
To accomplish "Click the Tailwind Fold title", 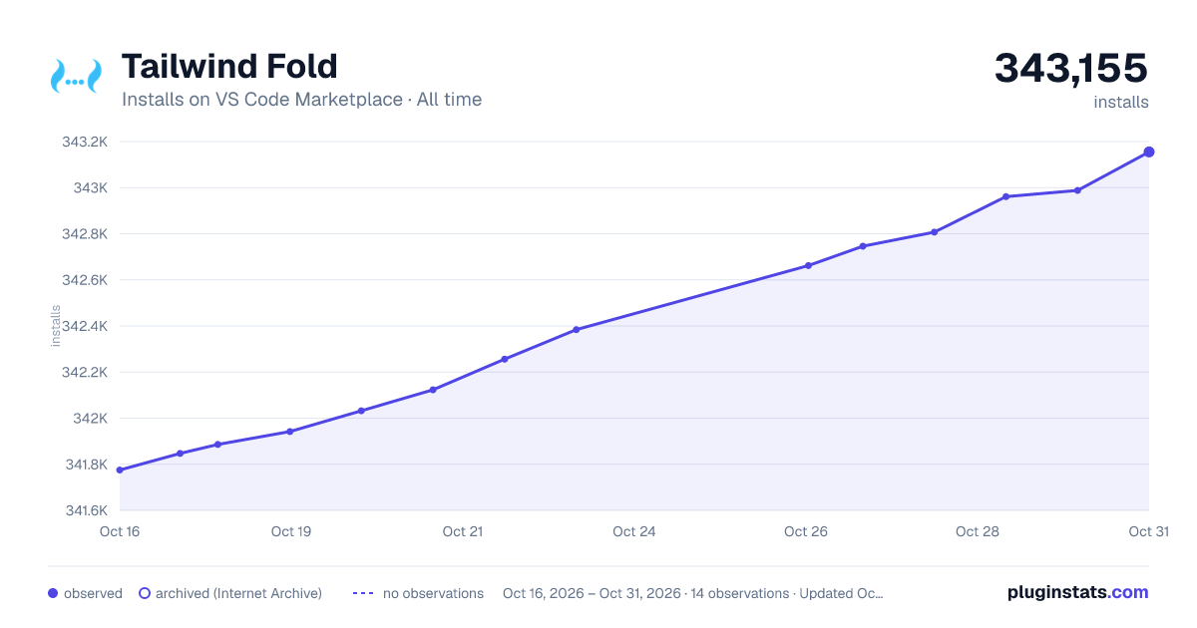I will click(x=229, y=67).
